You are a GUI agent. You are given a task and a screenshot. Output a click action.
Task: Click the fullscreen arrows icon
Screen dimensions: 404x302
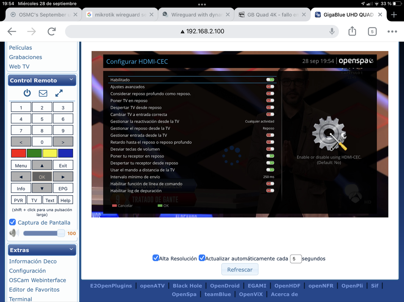click(x=59, y=93)
